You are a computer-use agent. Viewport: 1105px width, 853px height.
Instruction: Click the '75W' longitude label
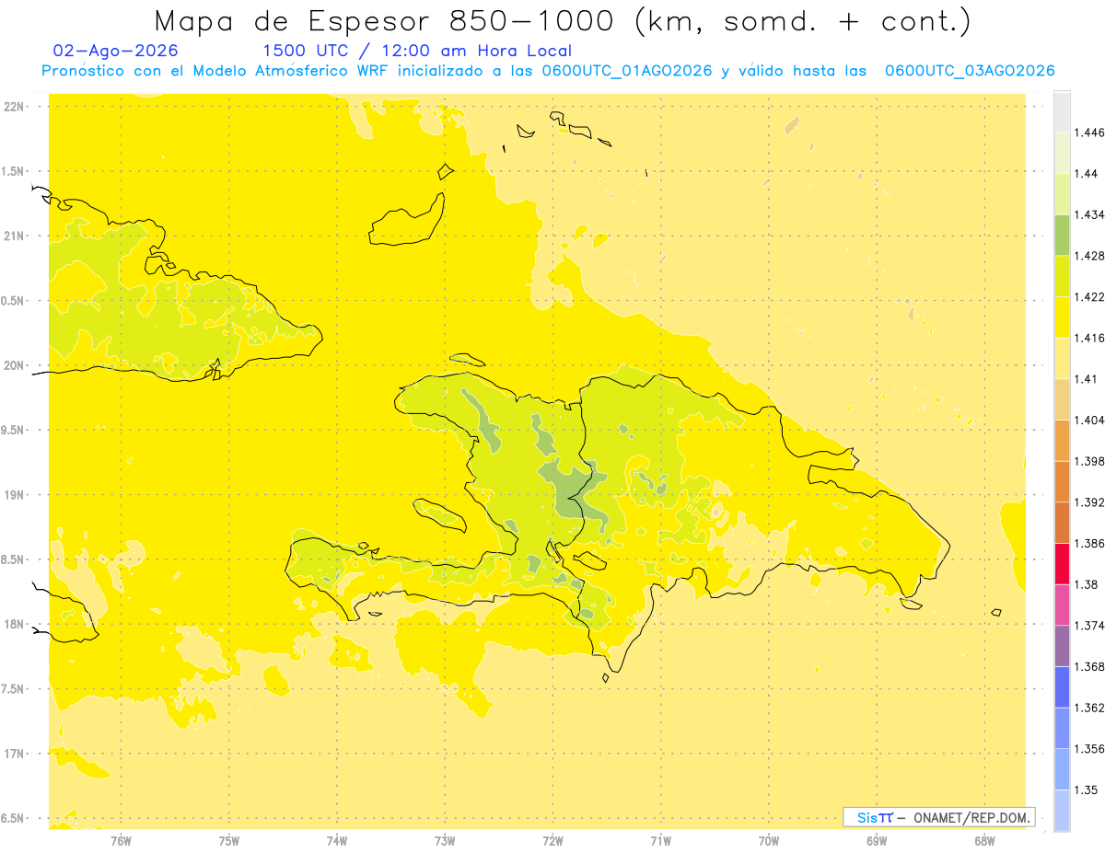click(228, 840)
